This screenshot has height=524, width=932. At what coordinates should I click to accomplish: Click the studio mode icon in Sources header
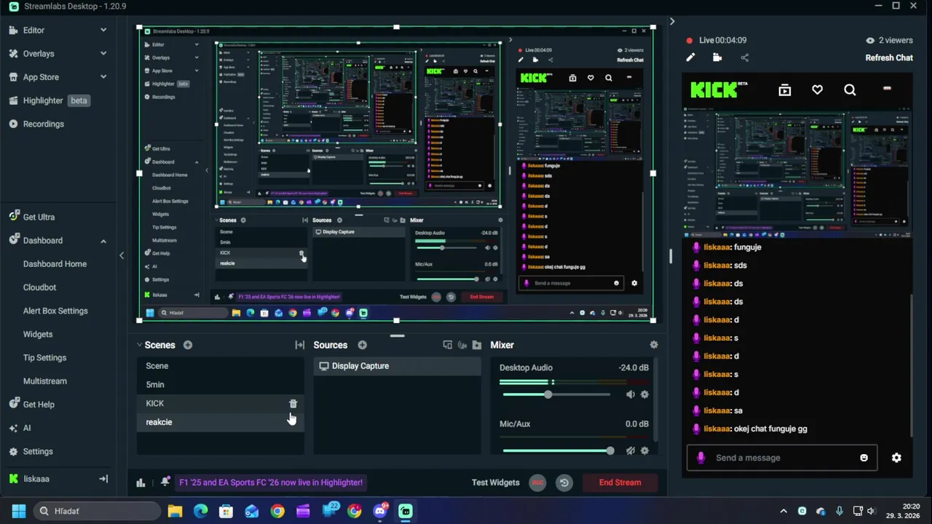[x=448, y=345]
